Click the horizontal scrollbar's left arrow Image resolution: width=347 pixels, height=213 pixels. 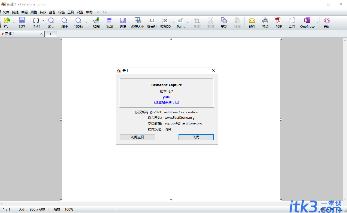[2, 203]
